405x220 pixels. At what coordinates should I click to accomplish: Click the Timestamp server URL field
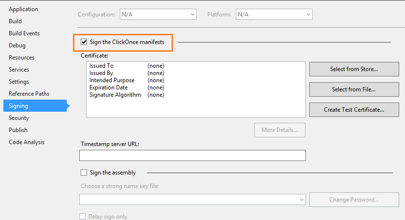point(192,155)
